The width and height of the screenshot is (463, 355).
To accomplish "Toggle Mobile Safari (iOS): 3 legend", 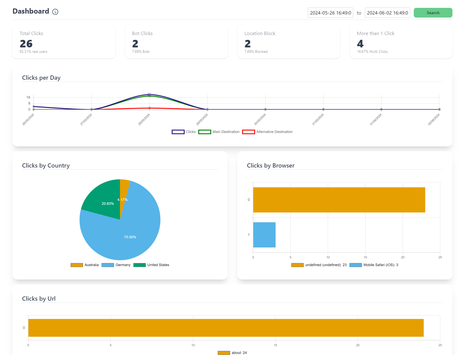I will (374, 265).
